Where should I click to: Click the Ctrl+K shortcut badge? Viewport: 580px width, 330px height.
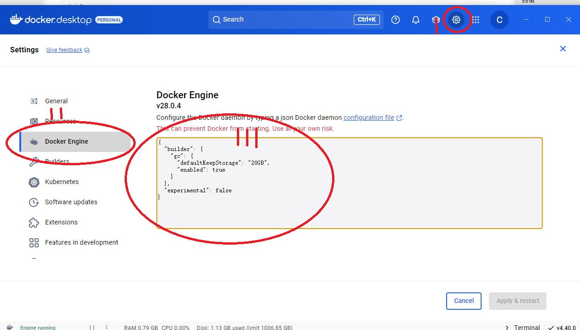367,20
